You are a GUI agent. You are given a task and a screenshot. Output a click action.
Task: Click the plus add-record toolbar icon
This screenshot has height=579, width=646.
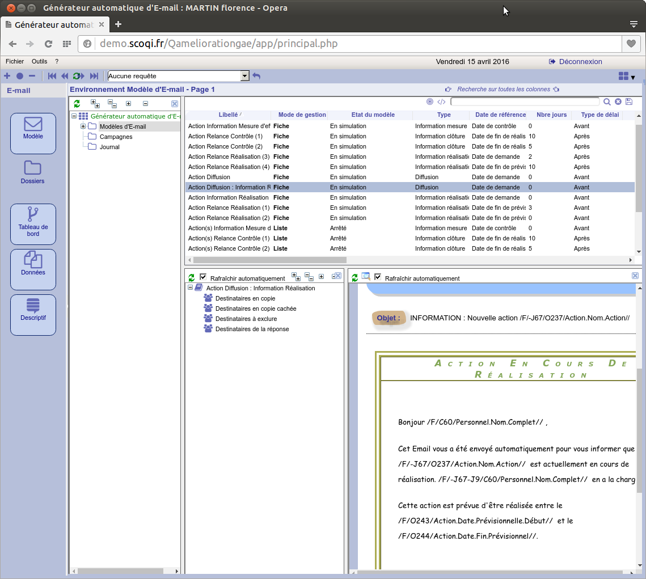click(7, 76)
